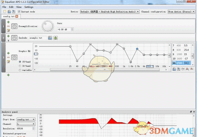The height and width of the screenshot is (137, 197).
Task: Select the variable band radio option
Action: (20, 70)
